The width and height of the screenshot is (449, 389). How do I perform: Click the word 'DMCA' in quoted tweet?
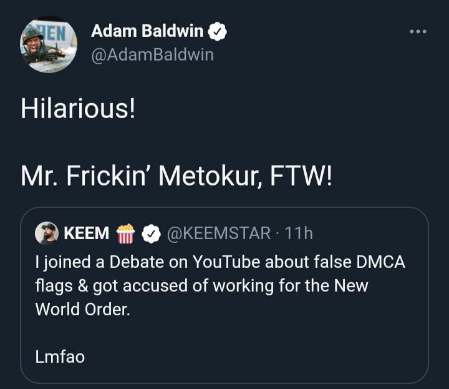click(381, 262)
